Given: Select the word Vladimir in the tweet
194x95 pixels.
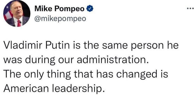Looking at the screenshot, I should 23,46.
